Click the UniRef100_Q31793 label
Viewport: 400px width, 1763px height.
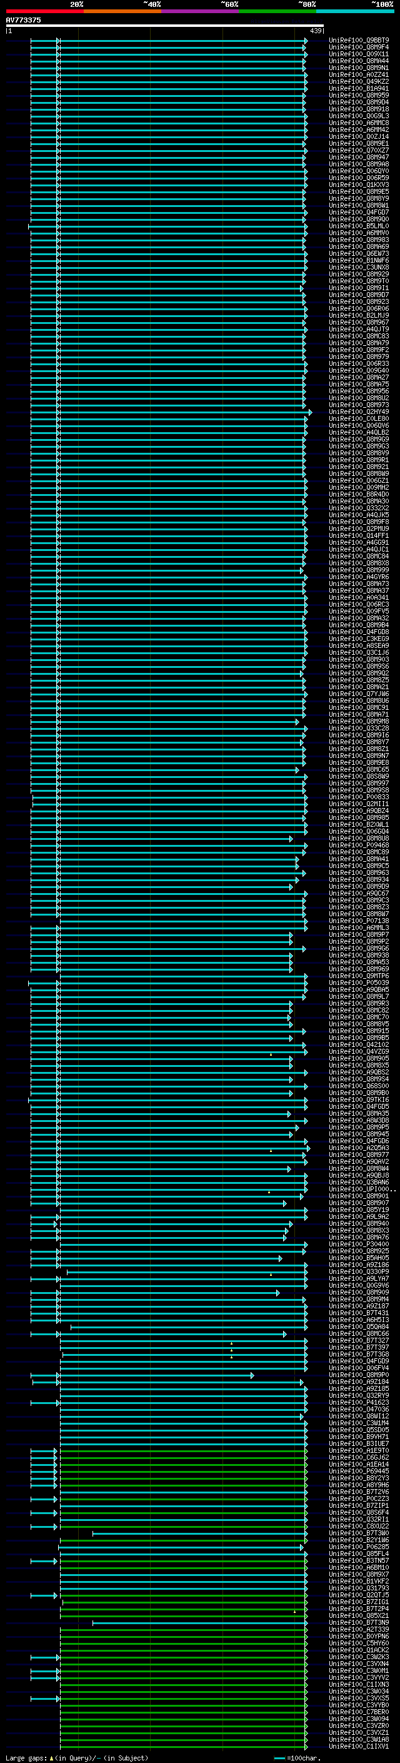359,1589
